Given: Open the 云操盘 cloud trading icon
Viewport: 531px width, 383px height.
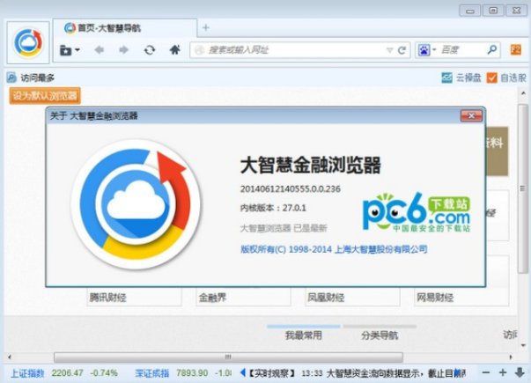Looking at the screenshot, I should pos(447,77).
